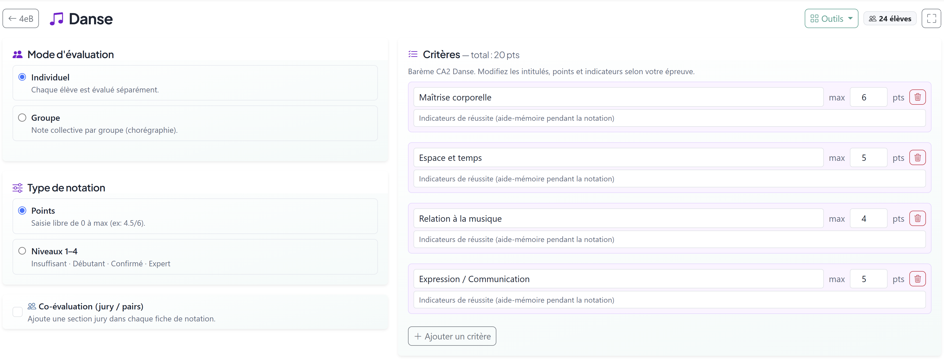
Task: Edit the Relation à la musique title field
Action: [x=618, y=218]
